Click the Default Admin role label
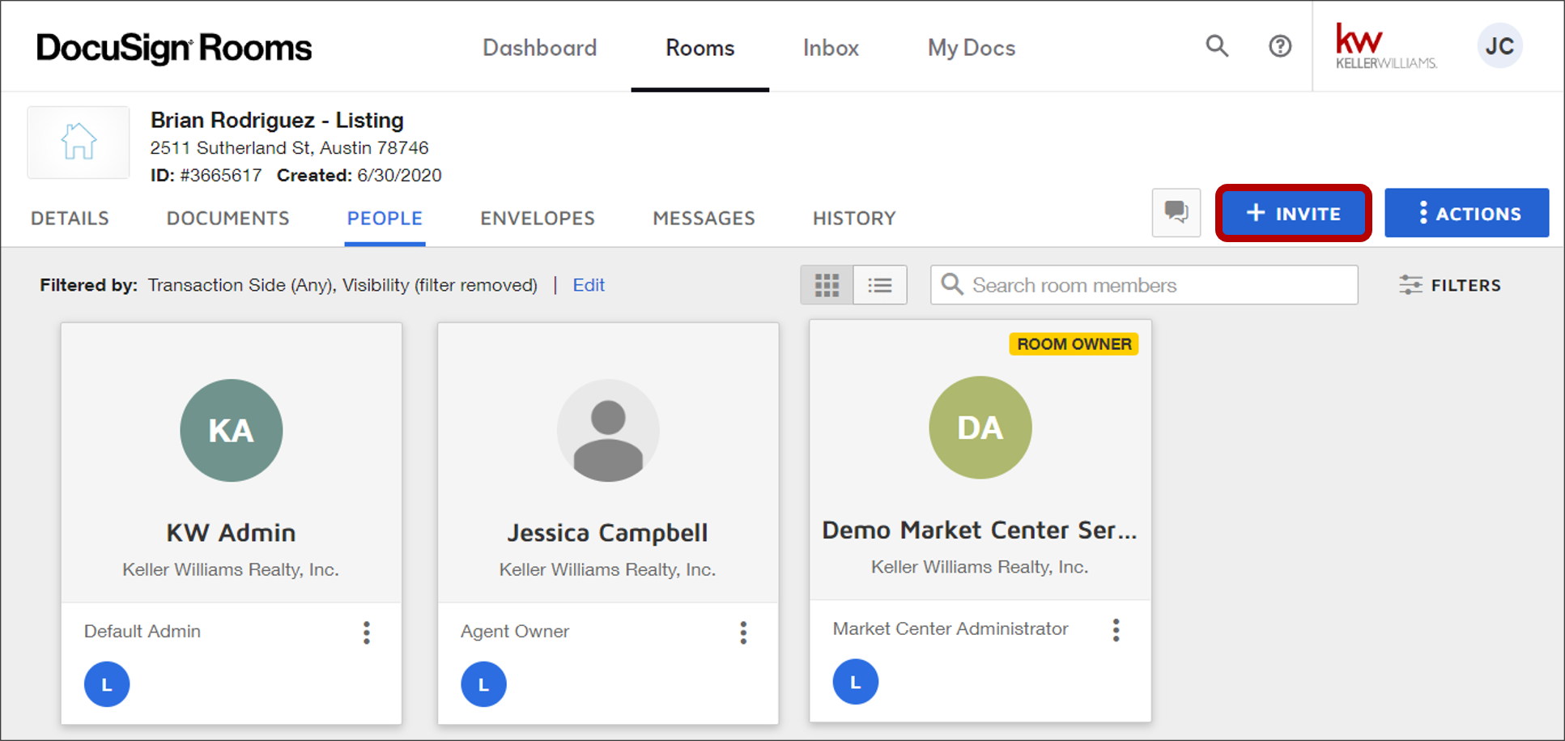The height and width of the screenshot is (741, 1565). (142, 632)
